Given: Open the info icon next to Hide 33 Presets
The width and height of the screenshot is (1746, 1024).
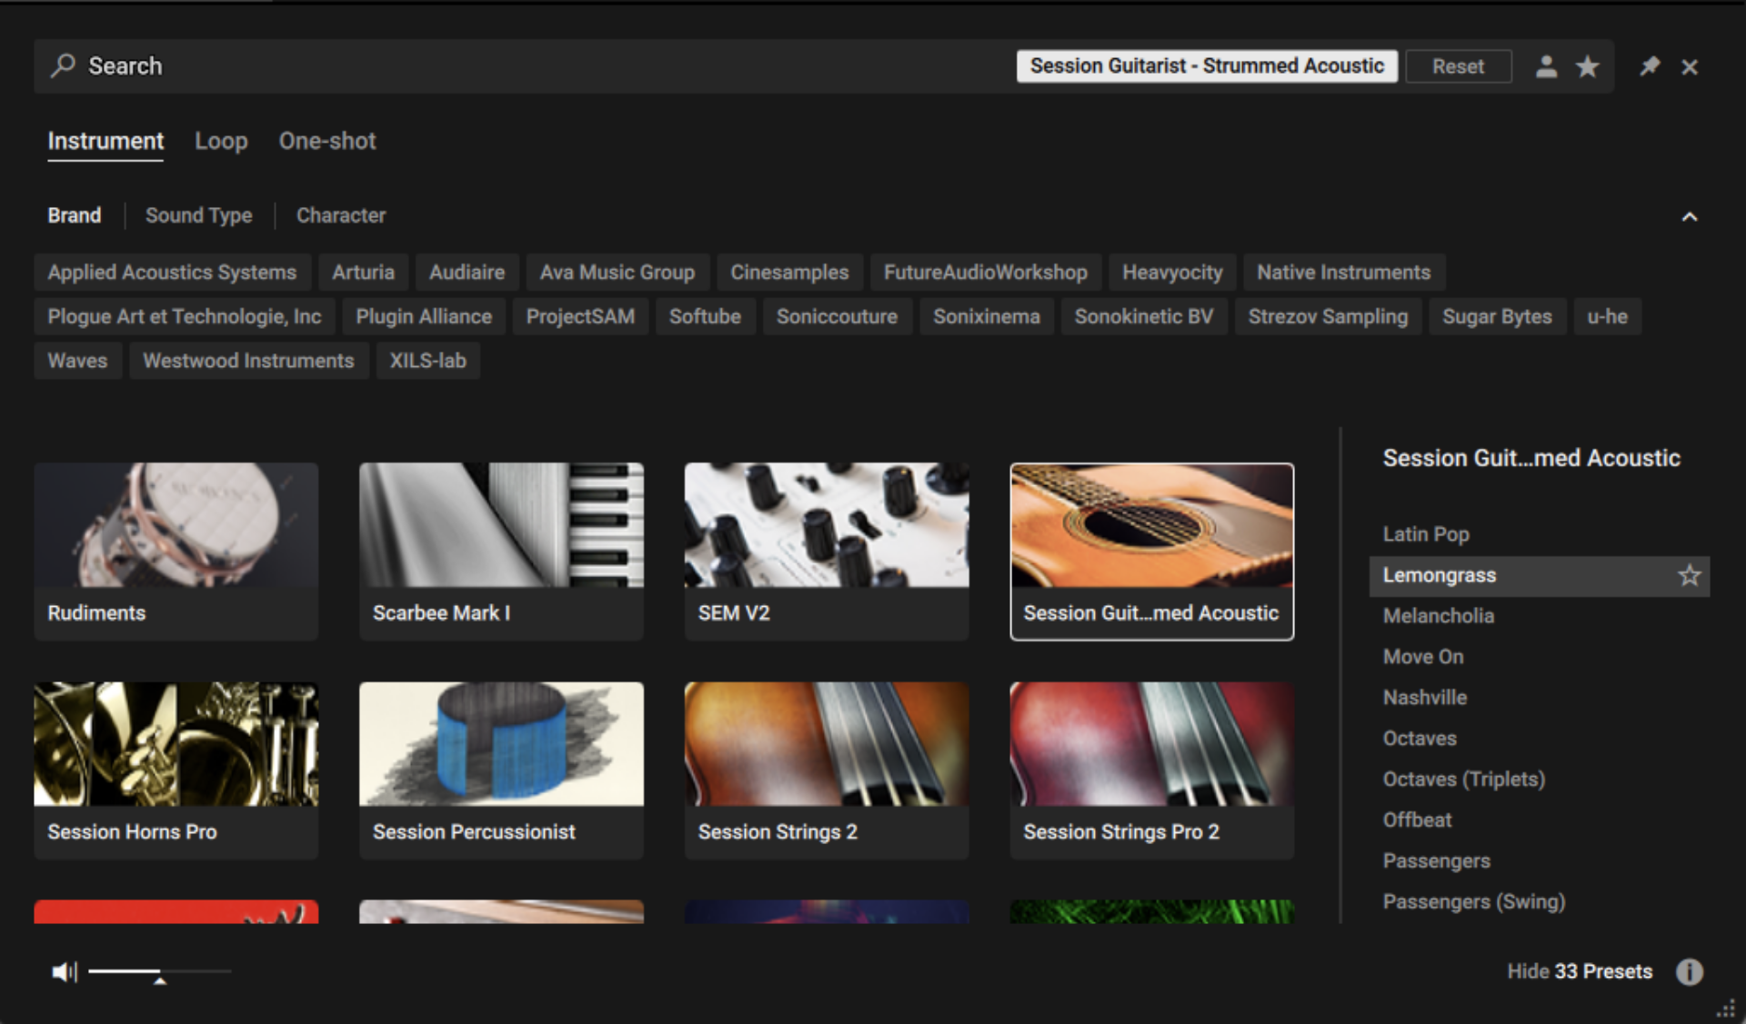Looking at the screenshot, I should coord(1690,971).
